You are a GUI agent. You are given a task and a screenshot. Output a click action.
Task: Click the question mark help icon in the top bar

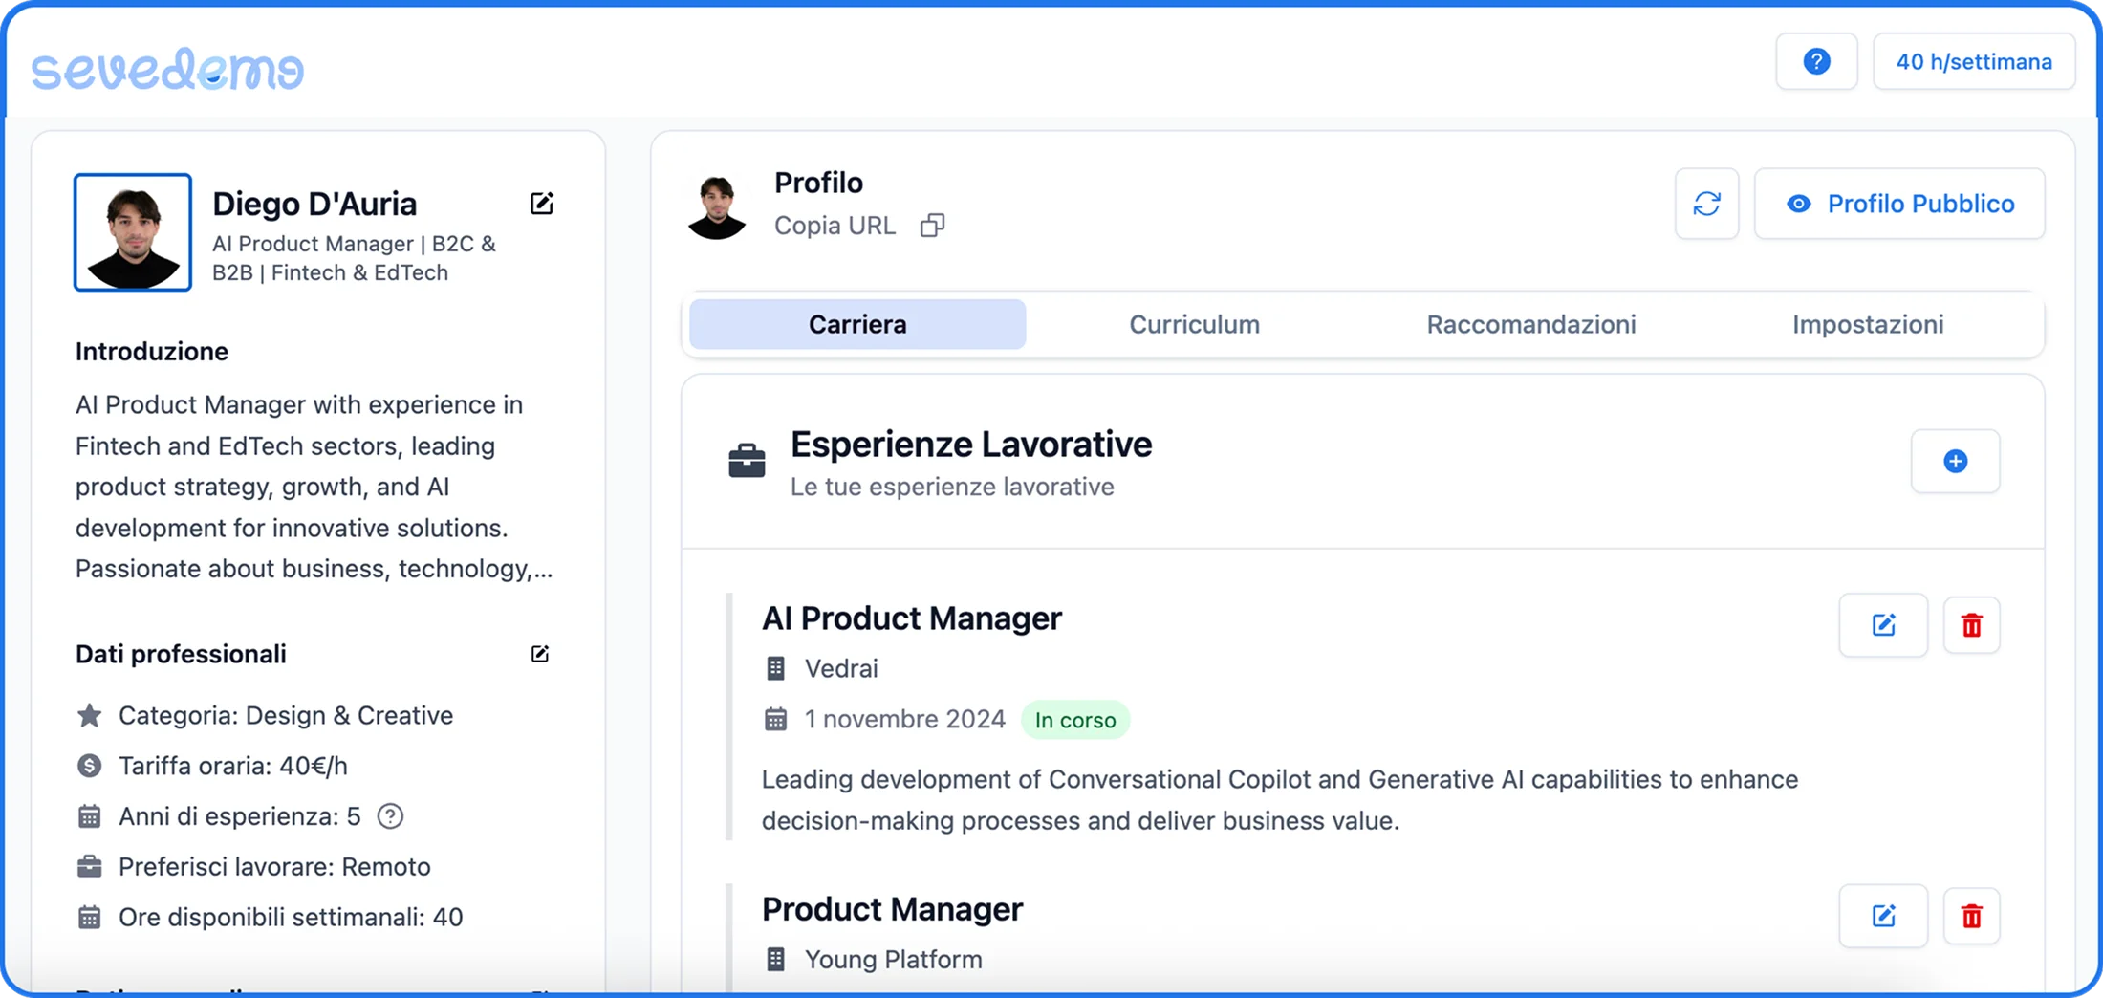1816,60
